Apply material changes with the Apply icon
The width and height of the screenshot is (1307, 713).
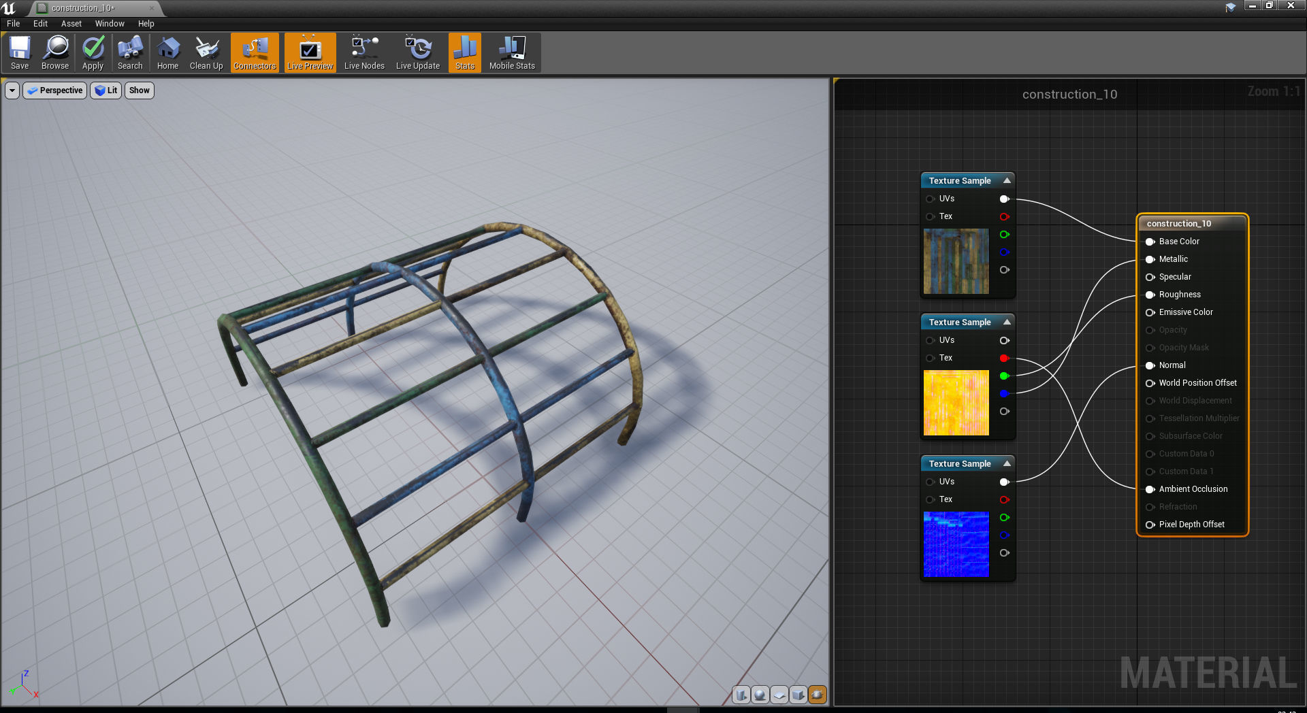[93, 53]
